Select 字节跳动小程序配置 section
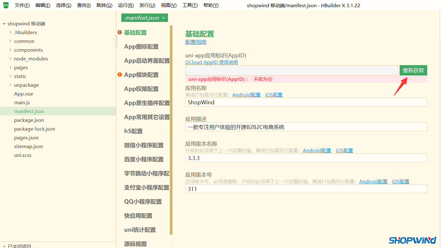The image size is (441, 248). pos(147,173)
